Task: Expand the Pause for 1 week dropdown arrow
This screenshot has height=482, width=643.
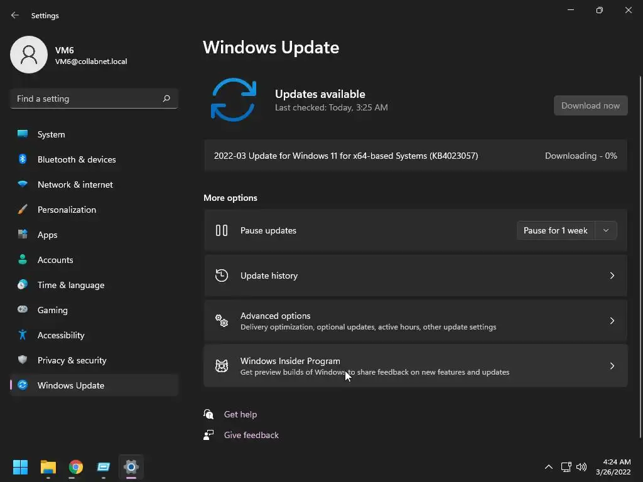Action: (606, 230)
